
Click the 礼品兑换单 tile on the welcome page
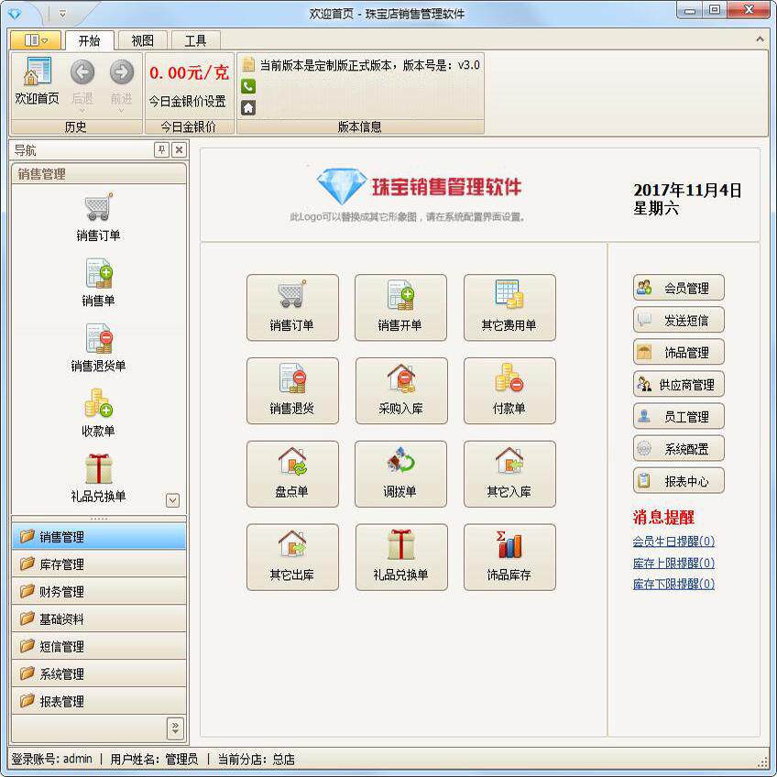tap(400, 557)
